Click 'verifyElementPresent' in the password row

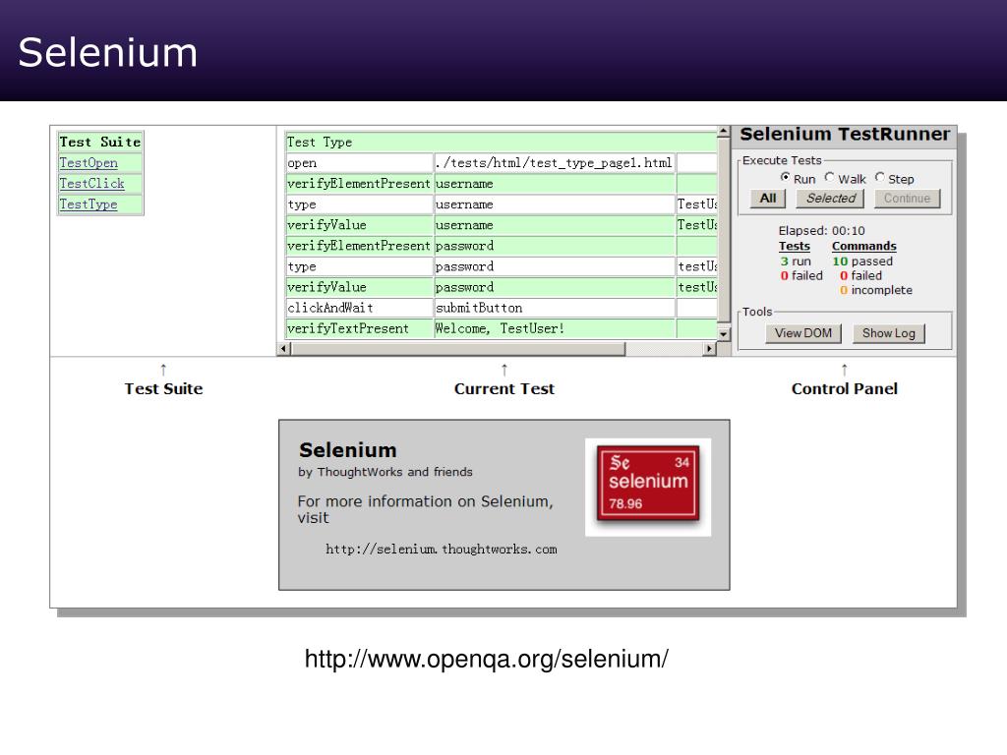pyautogui.click(x=359, y=246)
